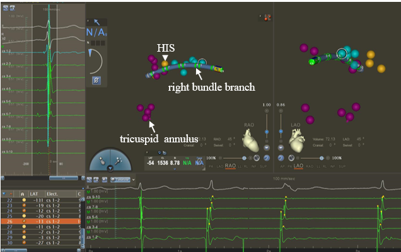This screenshot has width=401, height=252.
Task: Click the right arrow of the annotation viewer scrollbar
Action: point(83,178)
